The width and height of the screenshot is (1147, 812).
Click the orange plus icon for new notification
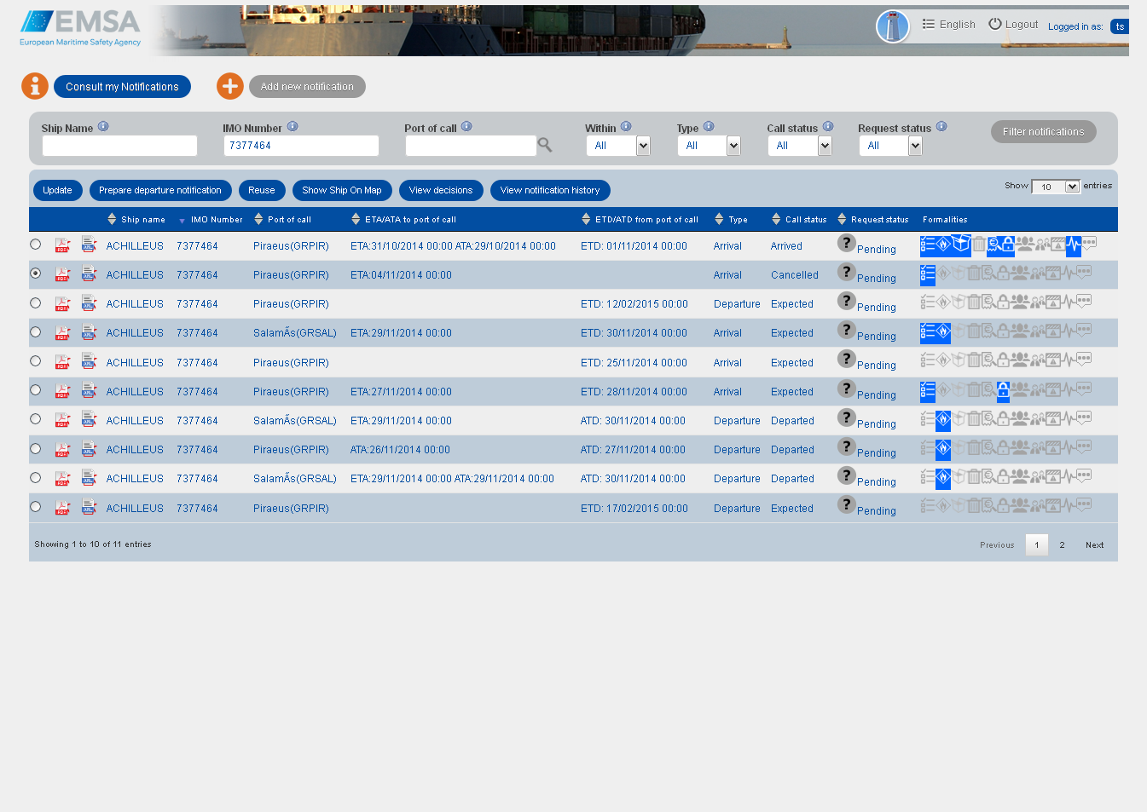click(230, 86)
